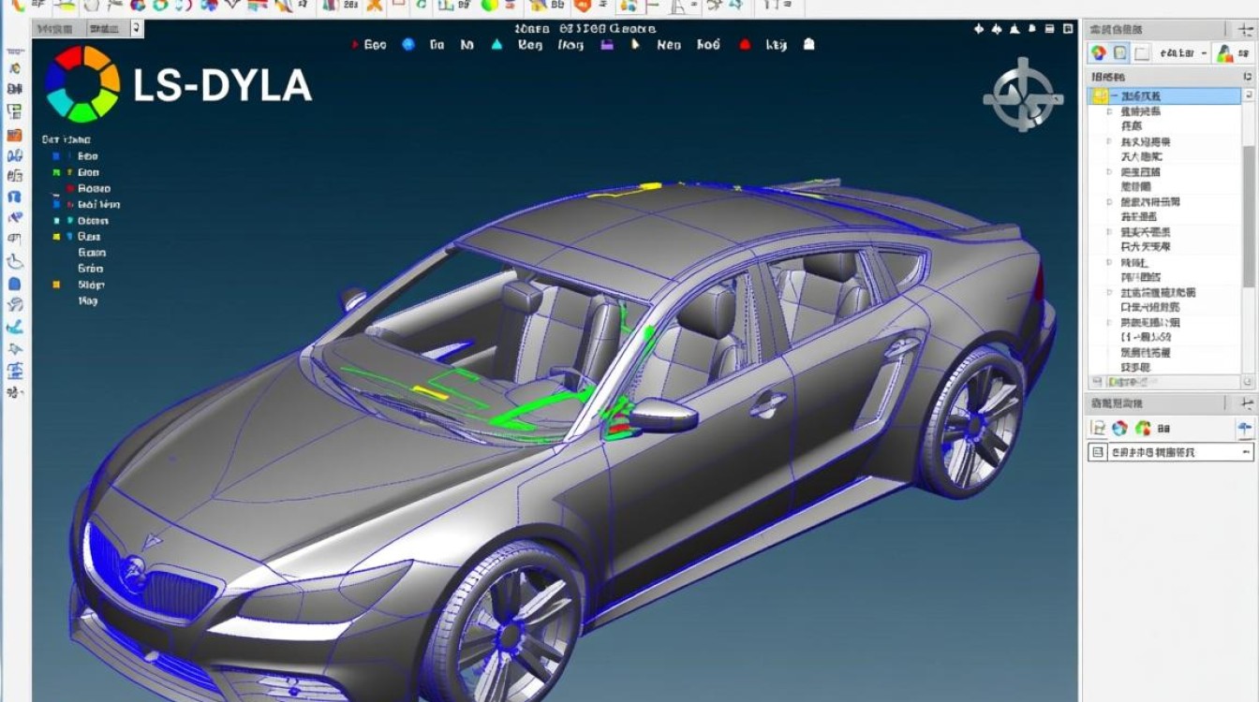This screenshot has height=702, width=1259.
Task: Click the checklist icon in lower right panel toolbar
Action: [x=1098, y=429]
